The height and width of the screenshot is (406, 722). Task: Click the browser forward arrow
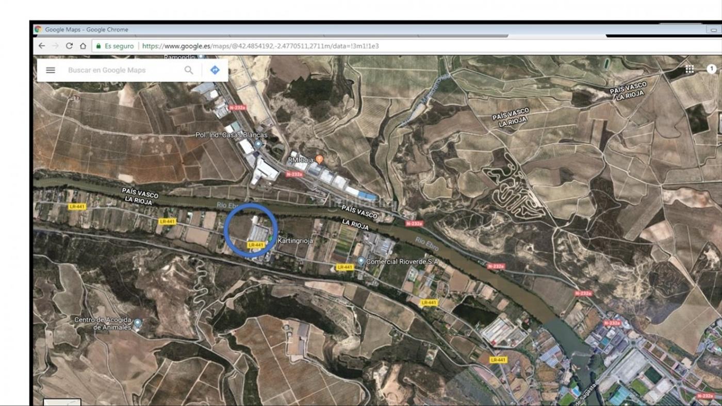coord(55,46)
